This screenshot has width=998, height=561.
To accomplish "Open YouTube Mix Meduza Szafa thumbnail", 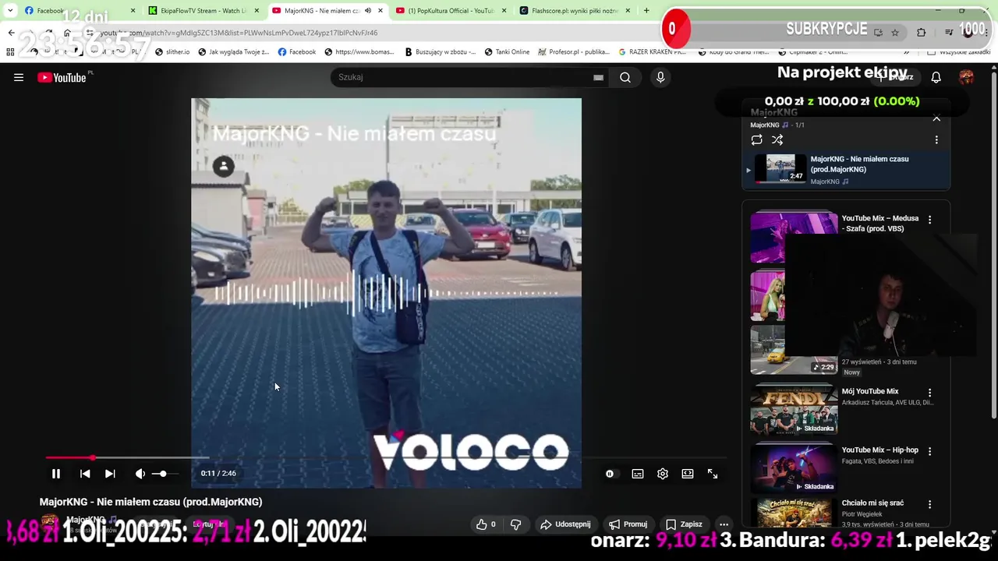I will pyautogui.click(x=794, y=238).
